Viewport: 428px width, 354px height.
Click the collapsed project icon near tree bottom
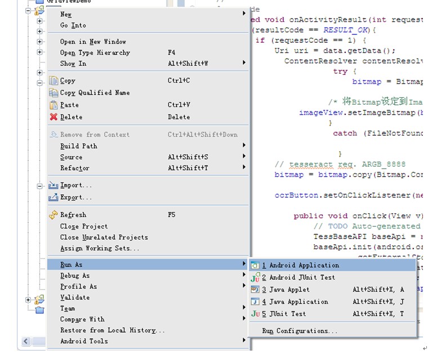(x=39, y=300)
